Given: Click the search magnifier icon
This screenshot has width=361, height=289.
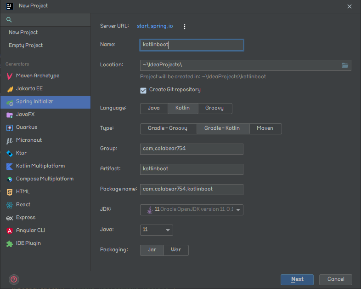Looking at the screenshot, I should click(x=9, y=20).
